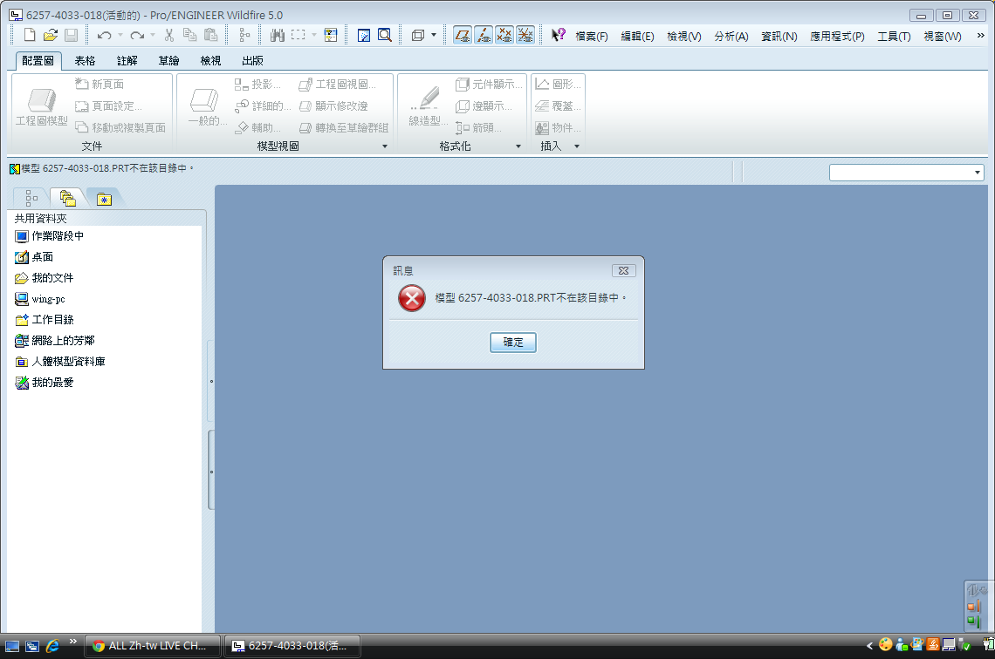Toggle datum point display
This screenshot has height=659, width=995.
pos(504,36)
